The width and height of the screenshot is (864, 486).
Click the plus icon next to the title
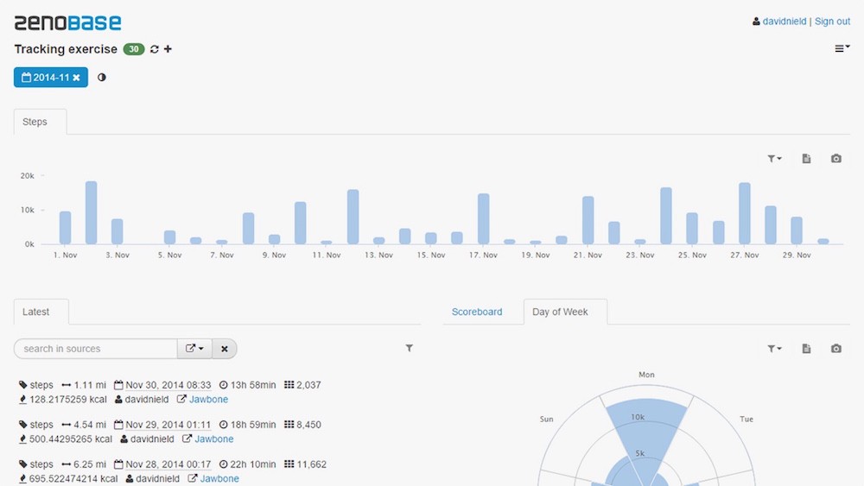pos(168,49)
